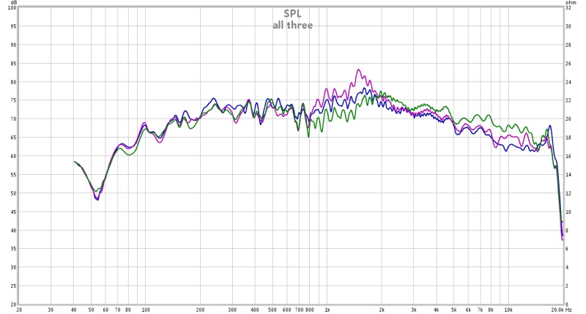The image size is (586, 314).
Task: Click the 20.0k Hz label on frequency axis
Action: click(x=560, y=310)
